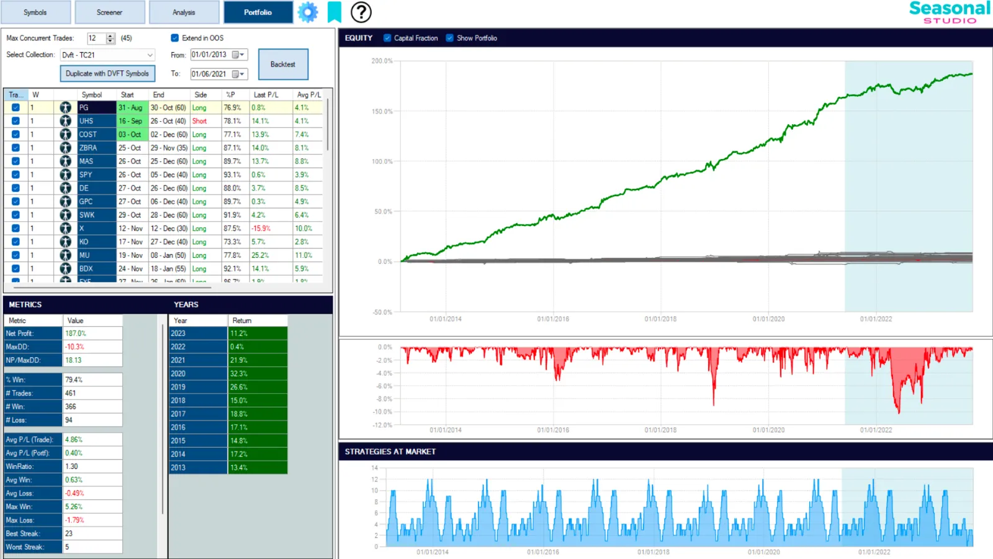Screen dimensions: 993x559
Task: Click the figure icon in UHS row
Action: click(x=65, y=121)
